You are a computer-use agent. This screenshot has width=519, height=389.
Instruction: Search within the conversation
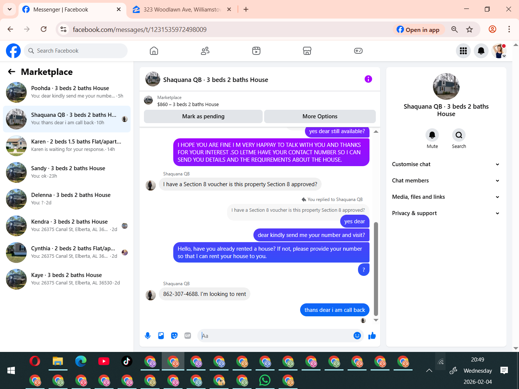click(459, 135)
